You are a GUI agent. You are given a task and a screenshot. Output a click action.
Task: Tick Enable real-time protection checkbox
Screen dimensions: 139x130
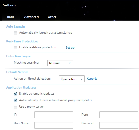[15, 47]
